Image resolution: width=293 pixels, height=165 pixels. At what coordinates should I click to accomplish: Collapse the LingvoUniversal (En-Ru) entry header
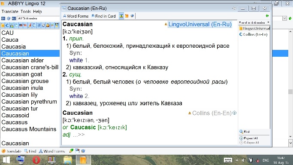tap(200, 24)
